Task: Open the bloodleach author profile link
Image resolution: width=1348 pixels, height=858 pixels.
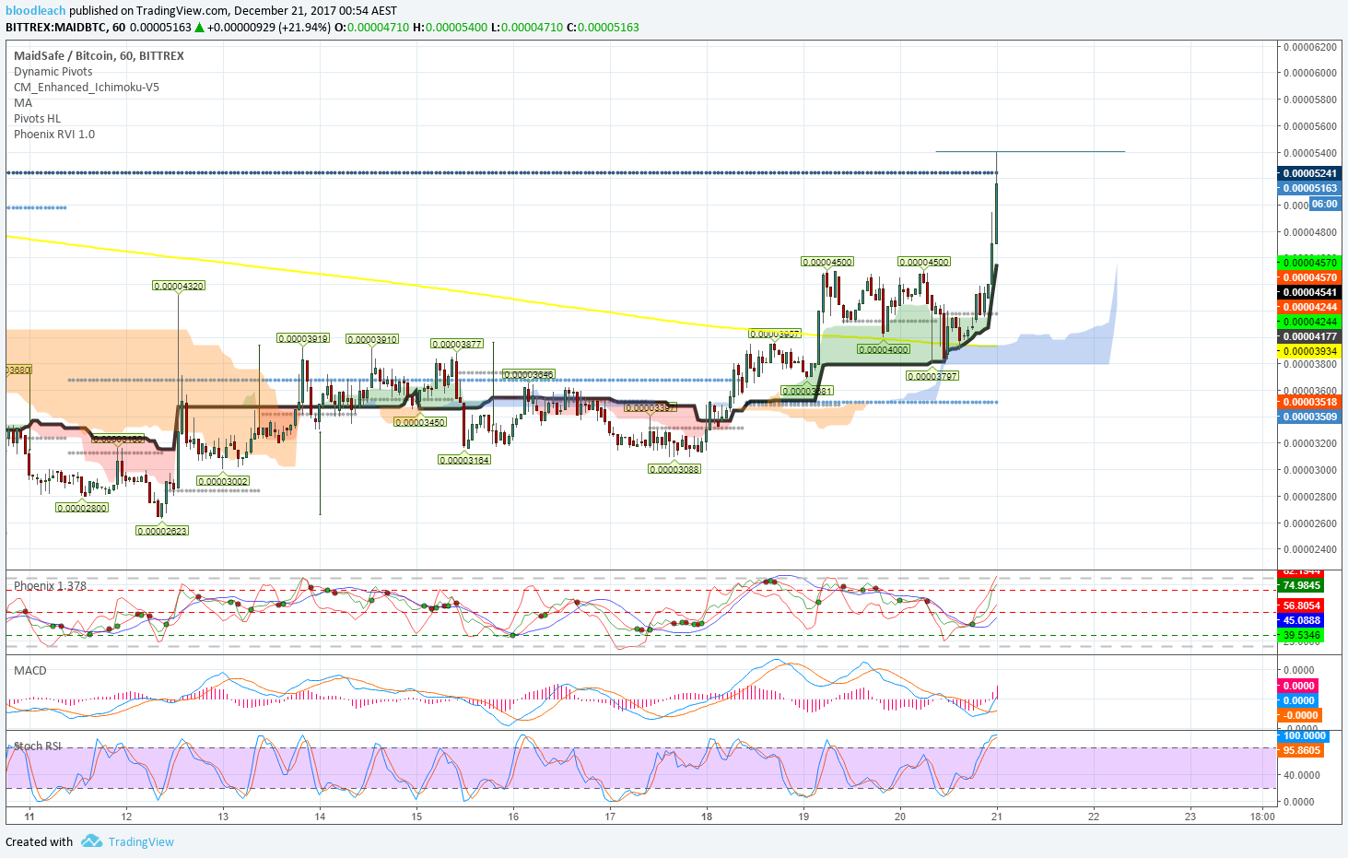Action: [x=36, y=11]
